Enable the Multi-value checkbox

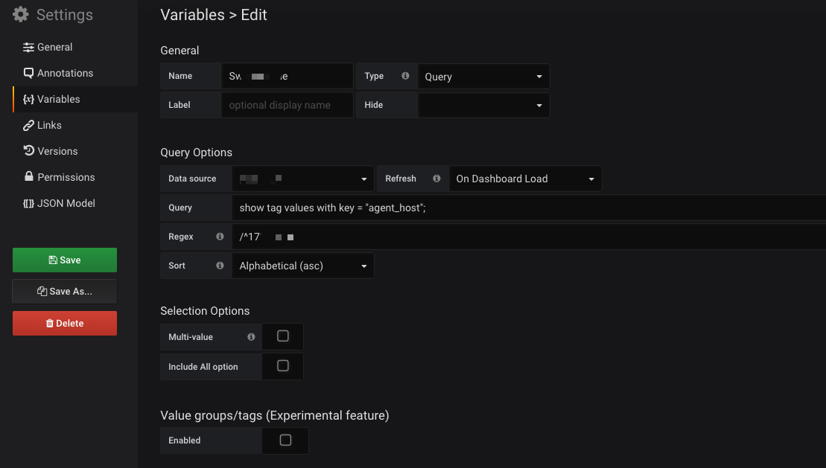pos(283,336)
